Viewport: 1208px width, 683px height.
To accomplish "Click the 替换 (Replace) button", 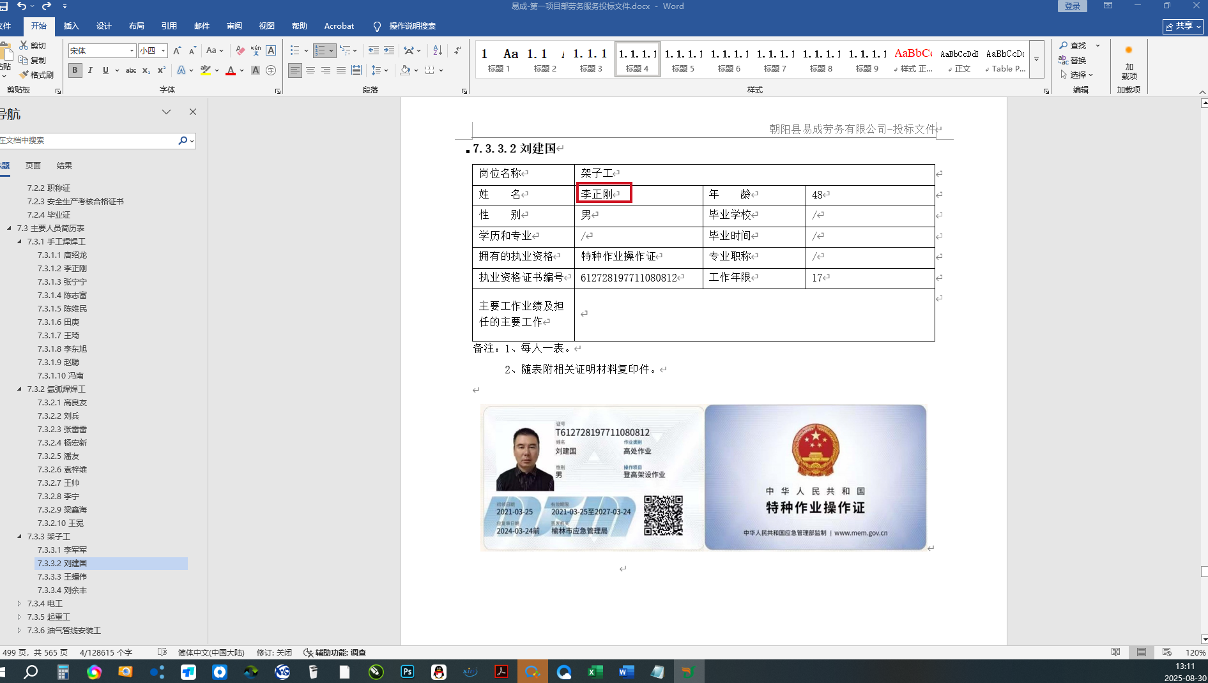I will click(1073, 60).
